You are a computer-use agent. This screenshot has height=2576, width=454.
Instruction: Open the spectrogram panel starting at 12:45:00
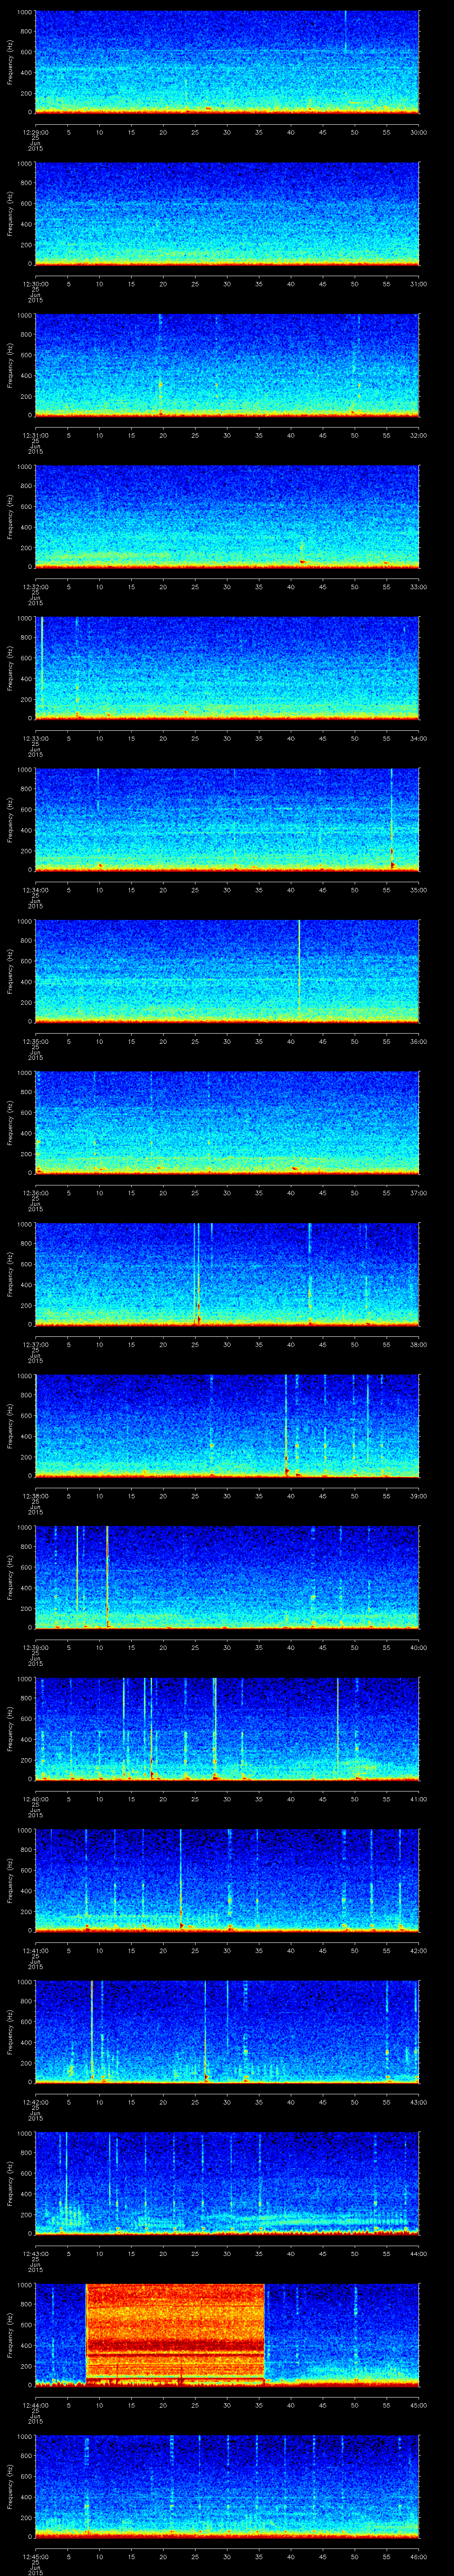coord(227,2487)
